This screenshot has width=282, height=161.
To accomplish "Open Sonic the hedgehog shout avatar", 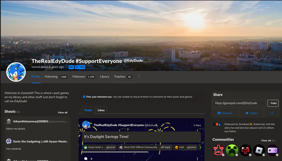I will [9, 141].
